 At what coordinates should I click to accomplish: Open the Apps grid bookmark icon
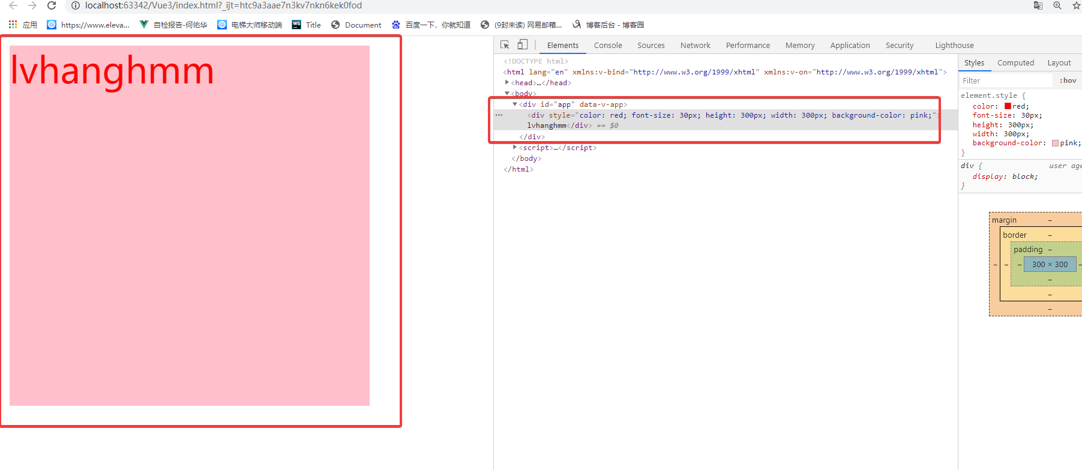pos(13,25)
